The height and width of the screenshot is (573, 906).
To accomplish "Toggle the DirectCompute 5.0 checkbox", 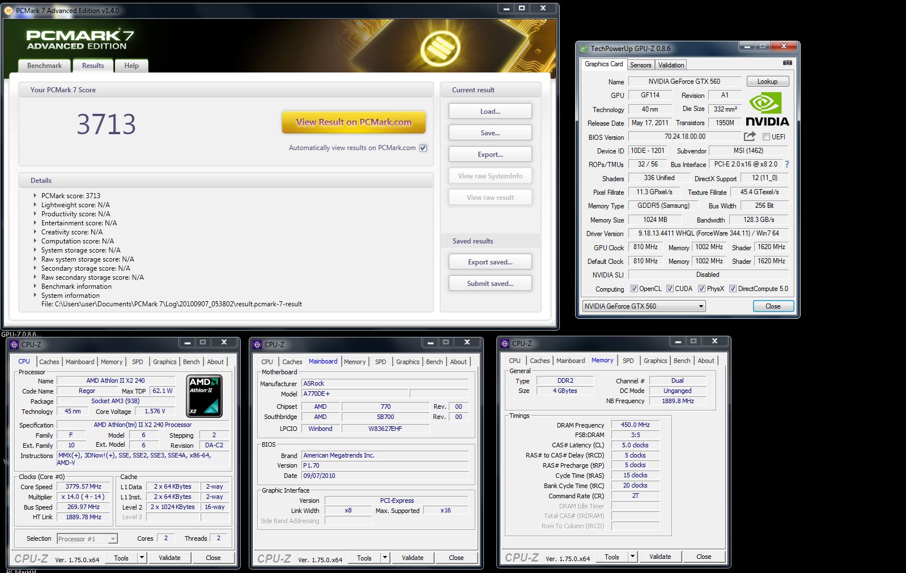I will [733, 289].
